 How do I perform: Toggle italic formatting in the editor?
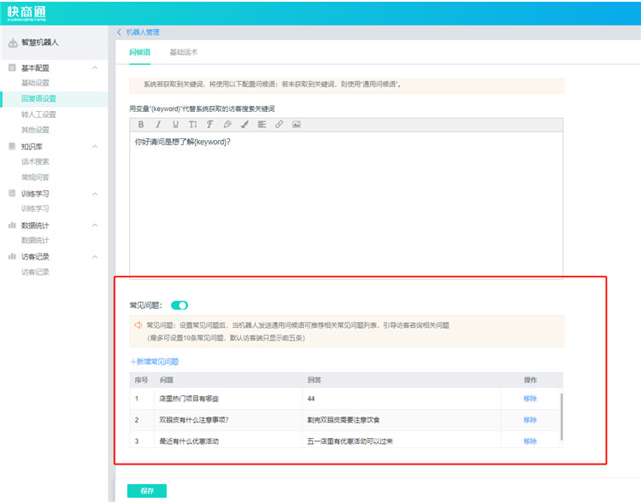tap(158, 125)
